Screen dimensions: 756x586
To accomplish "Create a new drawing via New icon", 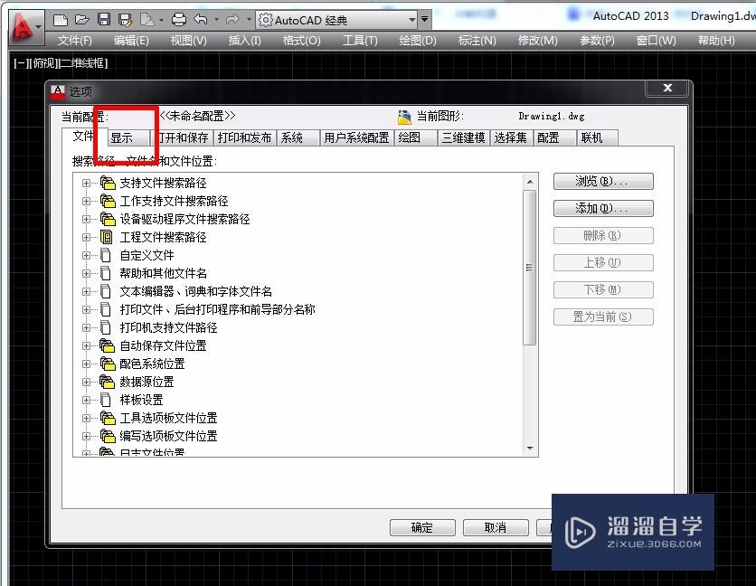I will click(61, 19).
